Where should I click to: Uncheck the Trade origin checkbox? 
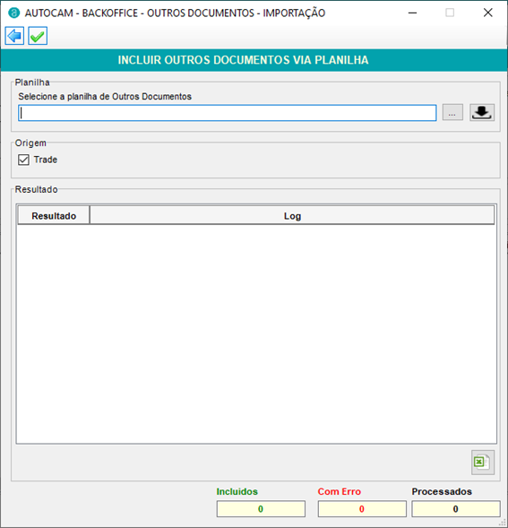click(23, 160)
